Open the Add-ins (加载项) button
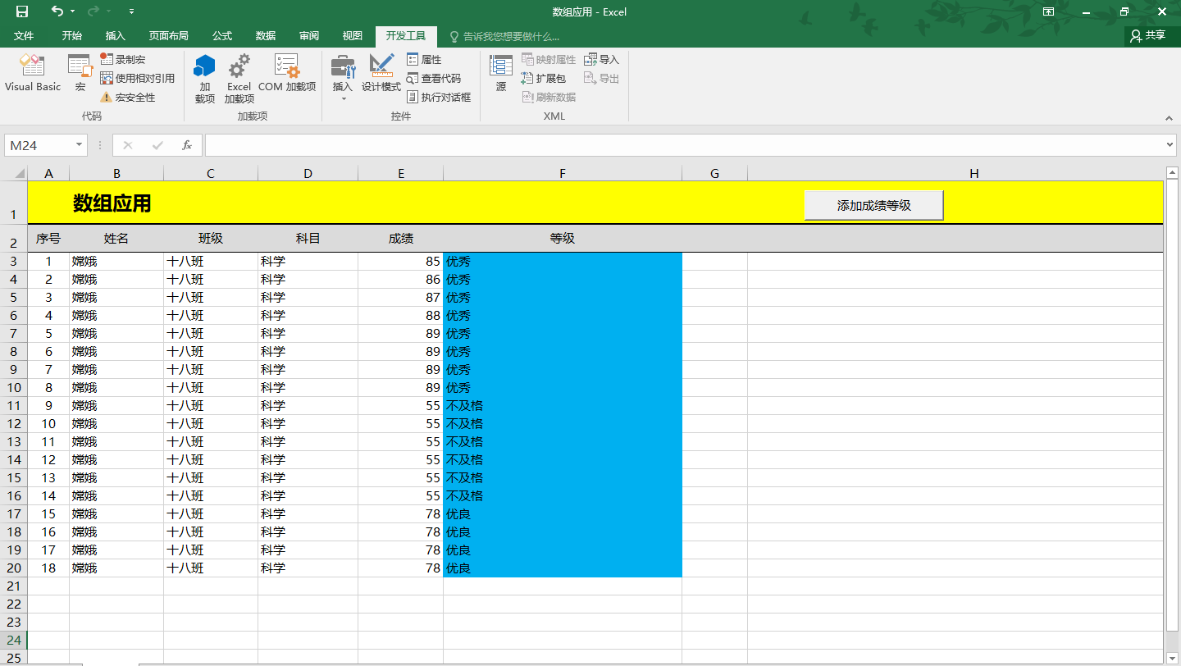The image size is (1181, 666). 205,80
